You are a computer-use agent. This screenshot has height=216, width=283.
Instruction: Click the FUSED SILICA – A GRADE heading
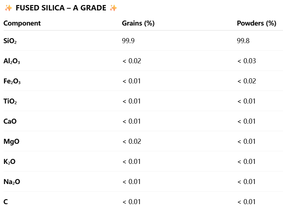[x=61, y=8]
